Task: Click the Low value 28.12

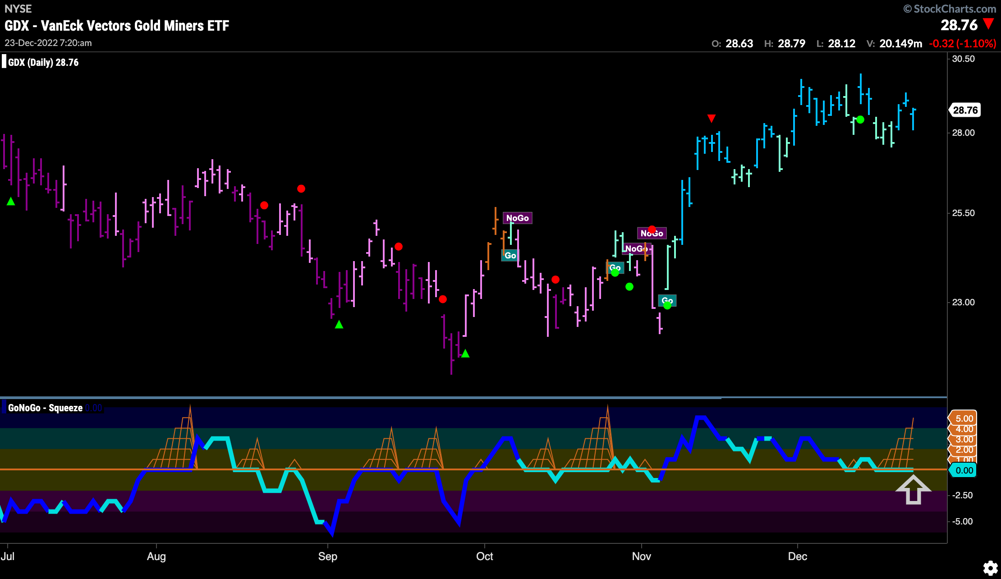Action: click(x=842, y=43)
